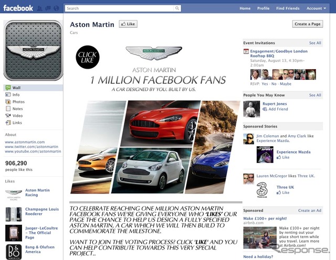Click Create an Ad link

pos(310,211)
